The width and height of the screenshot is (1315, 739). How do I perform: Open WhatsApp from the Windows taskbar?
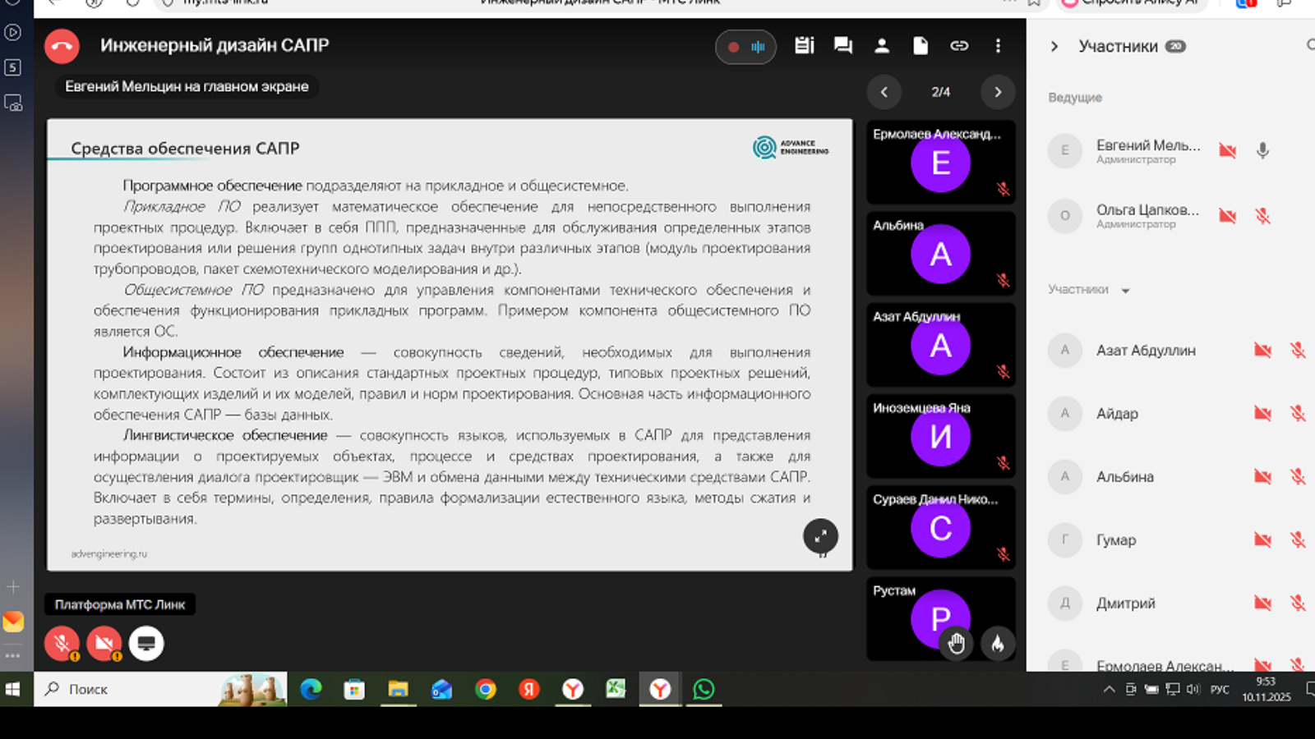704,690
